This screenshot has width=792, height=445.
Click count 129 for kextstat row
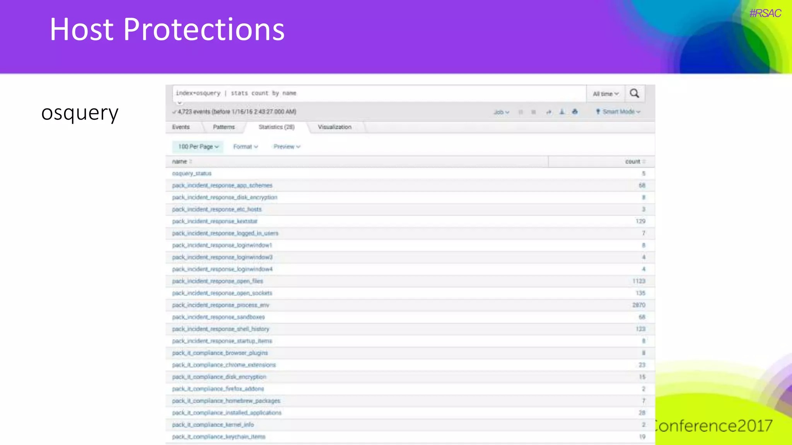coord(640,221)
